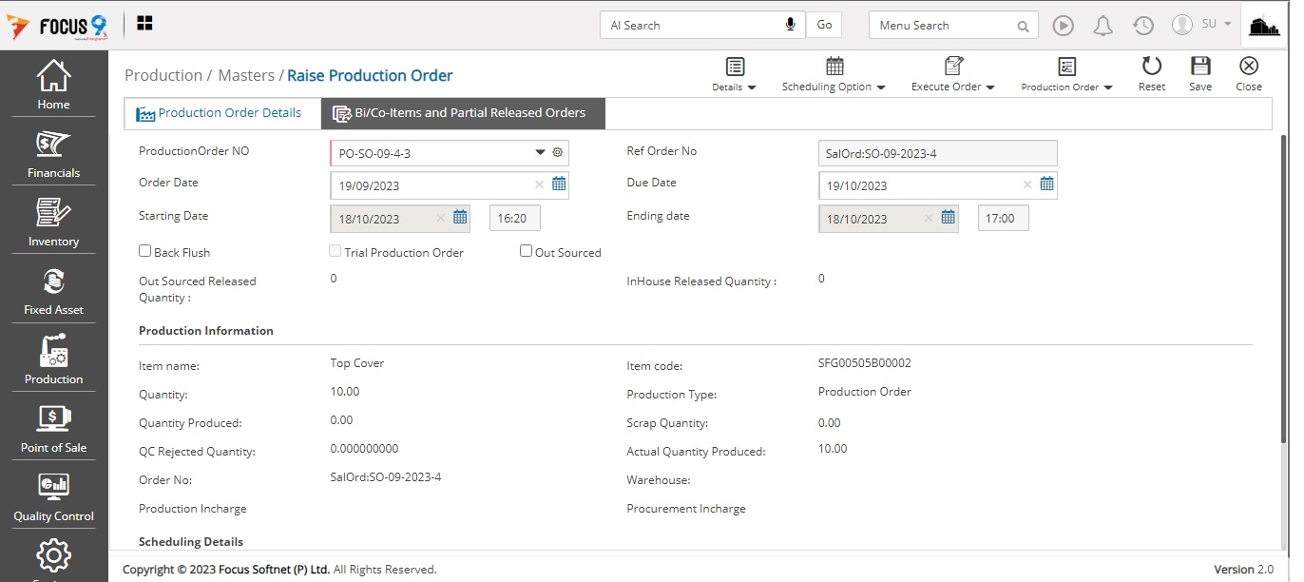
Task: Click the company skyline logo
Action: tap(1264, 27)
